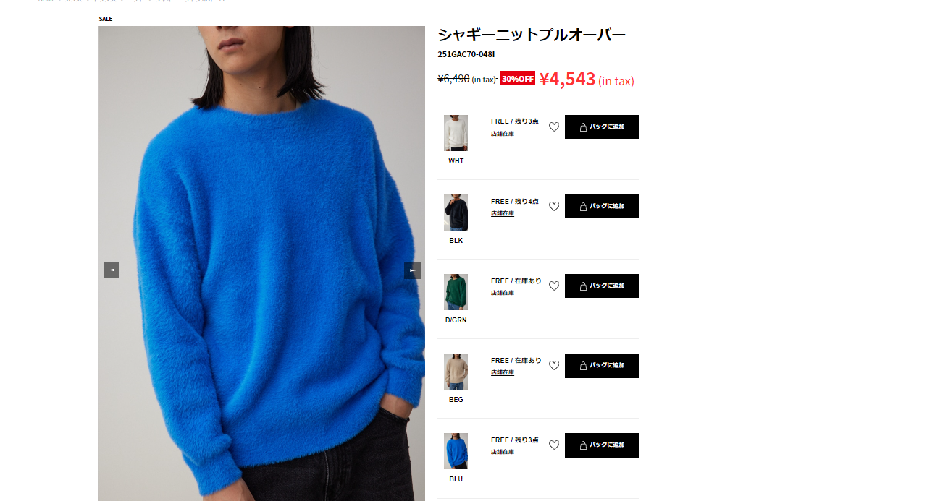This screenshot has width=927, height=501.
Task: Check store stock for the D/GRN color
Action: [x=503, y=293]
